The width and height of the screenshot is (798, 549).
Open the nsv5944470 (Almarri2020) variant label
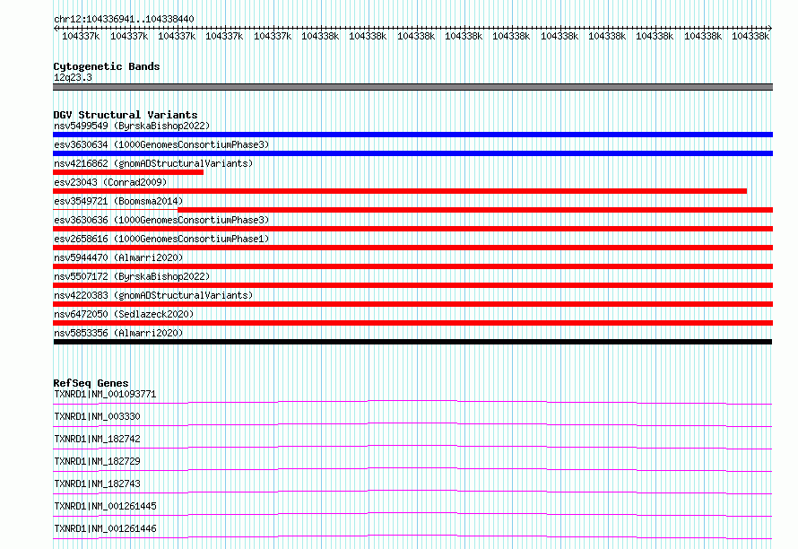pos(118,257)
